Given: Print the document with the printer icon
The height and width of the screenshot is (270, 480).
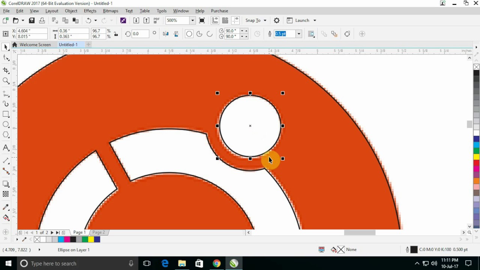Looking at the screenshot, I should point(42,20).
